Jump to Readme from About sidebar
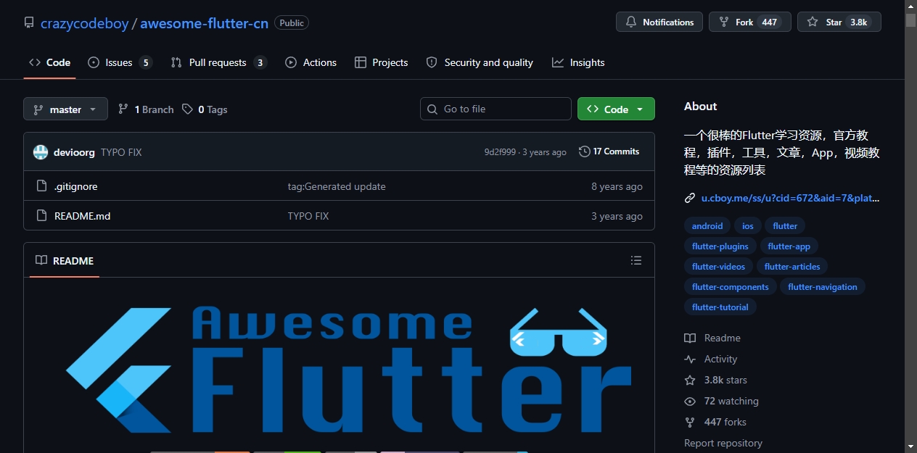Screen dimensions: 917x453 coord(712,338)
